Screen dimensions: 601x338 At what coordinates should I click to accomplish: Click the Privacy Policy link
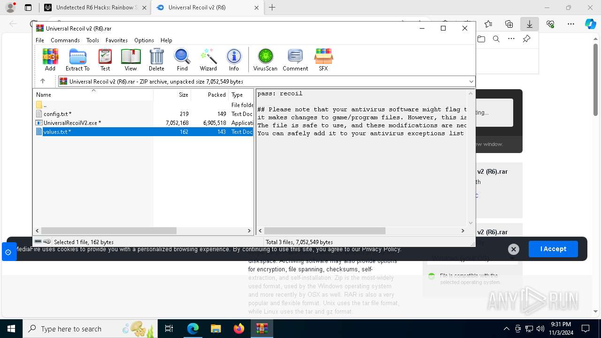pyautogui.click(x=381, y=249)
